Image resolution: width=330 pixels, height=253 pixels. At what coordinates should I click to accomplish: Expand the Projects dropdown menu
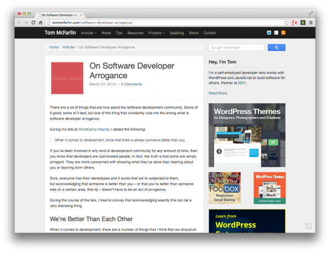pyautogui.click(x=156, y=33)
